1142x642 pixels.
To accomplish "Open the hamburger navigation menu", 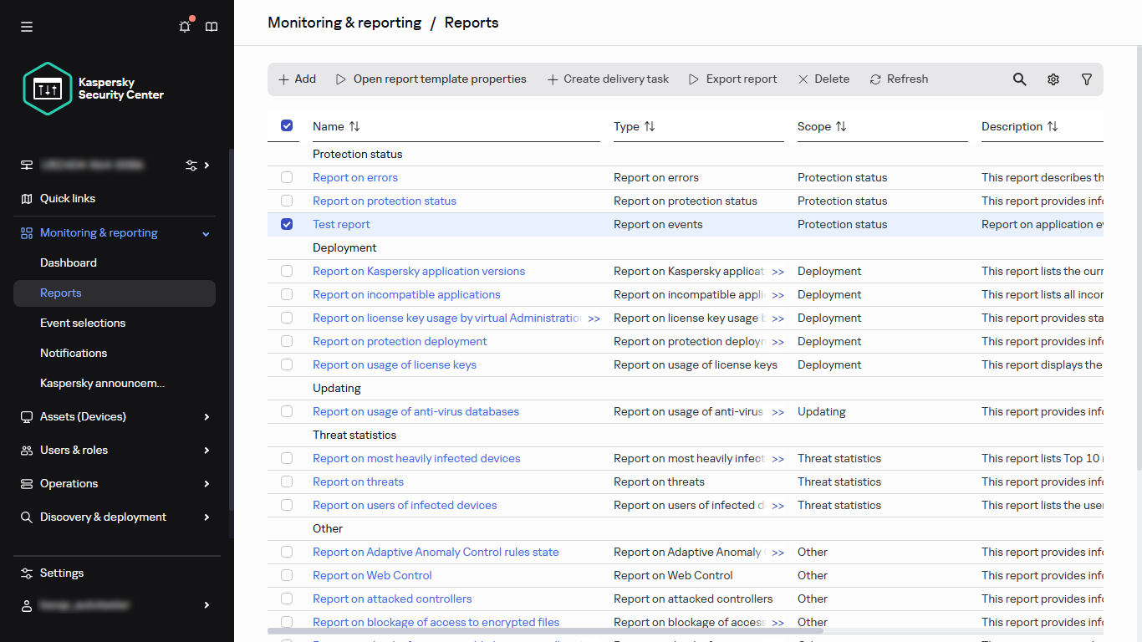I will pyautogui.click(x=26, y=26).
